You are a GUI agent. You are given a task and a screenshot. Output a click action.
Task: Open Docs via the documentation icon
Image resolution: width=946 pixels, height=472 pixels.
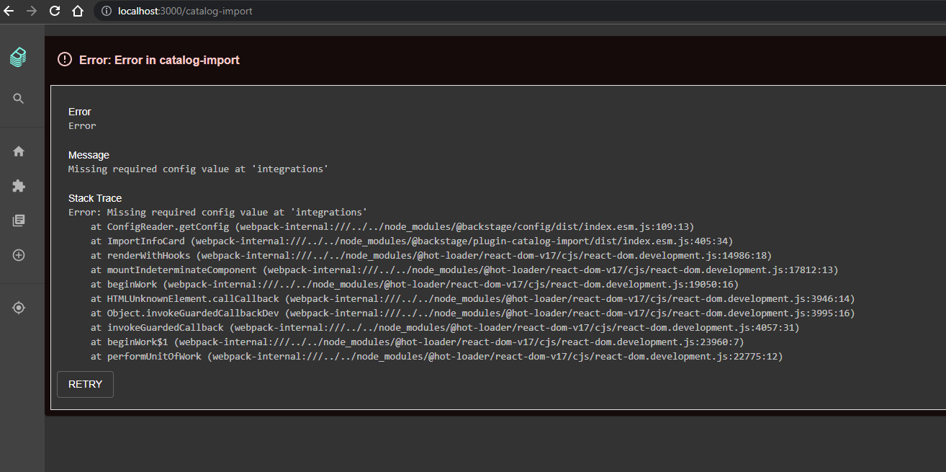coord(18,220)
